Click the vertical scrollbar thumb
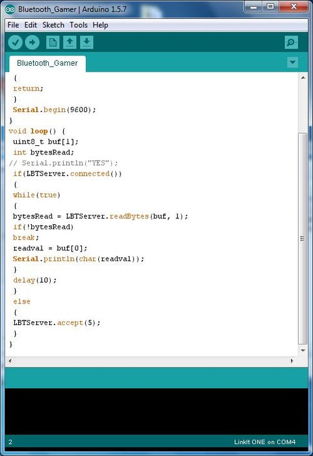Image resolution: width=313 pixels, height=456 pixels. coord(303,238)
